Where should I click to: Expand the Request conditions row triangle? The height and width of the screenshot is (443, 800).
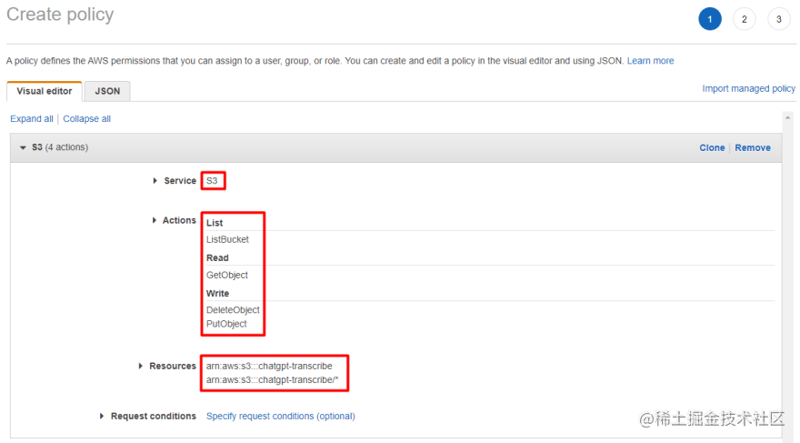pyautogui.click(x=102, y=416)
